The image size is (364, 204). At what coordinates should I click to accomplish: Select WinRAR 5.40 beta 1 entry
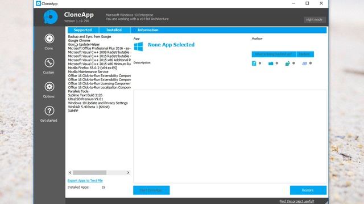pos(89,107)
